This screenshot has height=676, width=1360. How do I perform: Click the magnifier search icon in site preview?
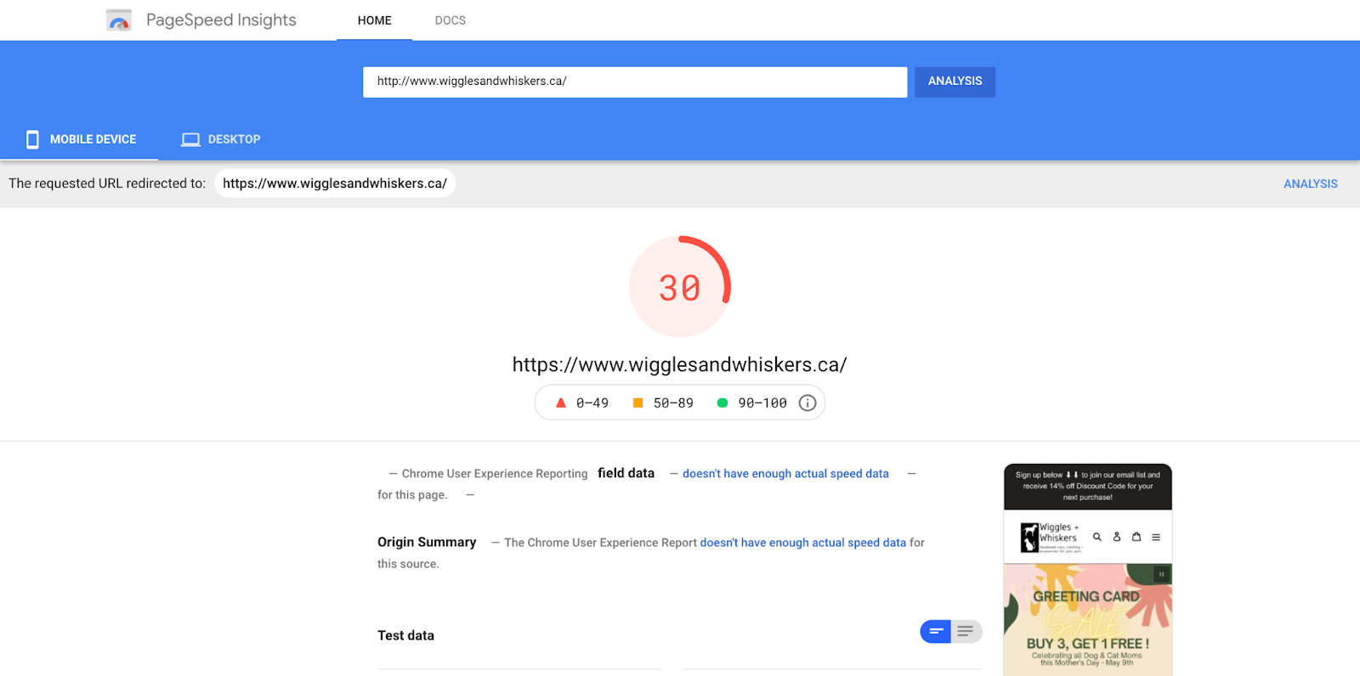click(x=1097, y=537)
